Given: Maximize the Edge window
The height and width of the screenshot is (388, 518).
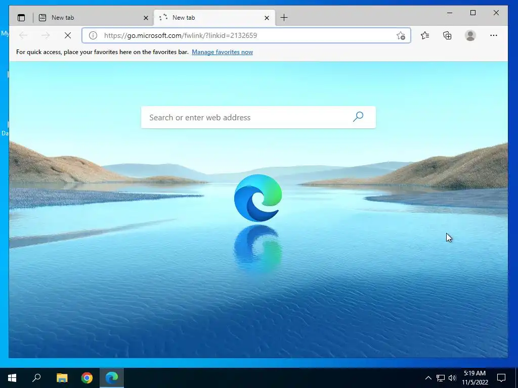Looking at the screenshot, I should tap(473, 13).
